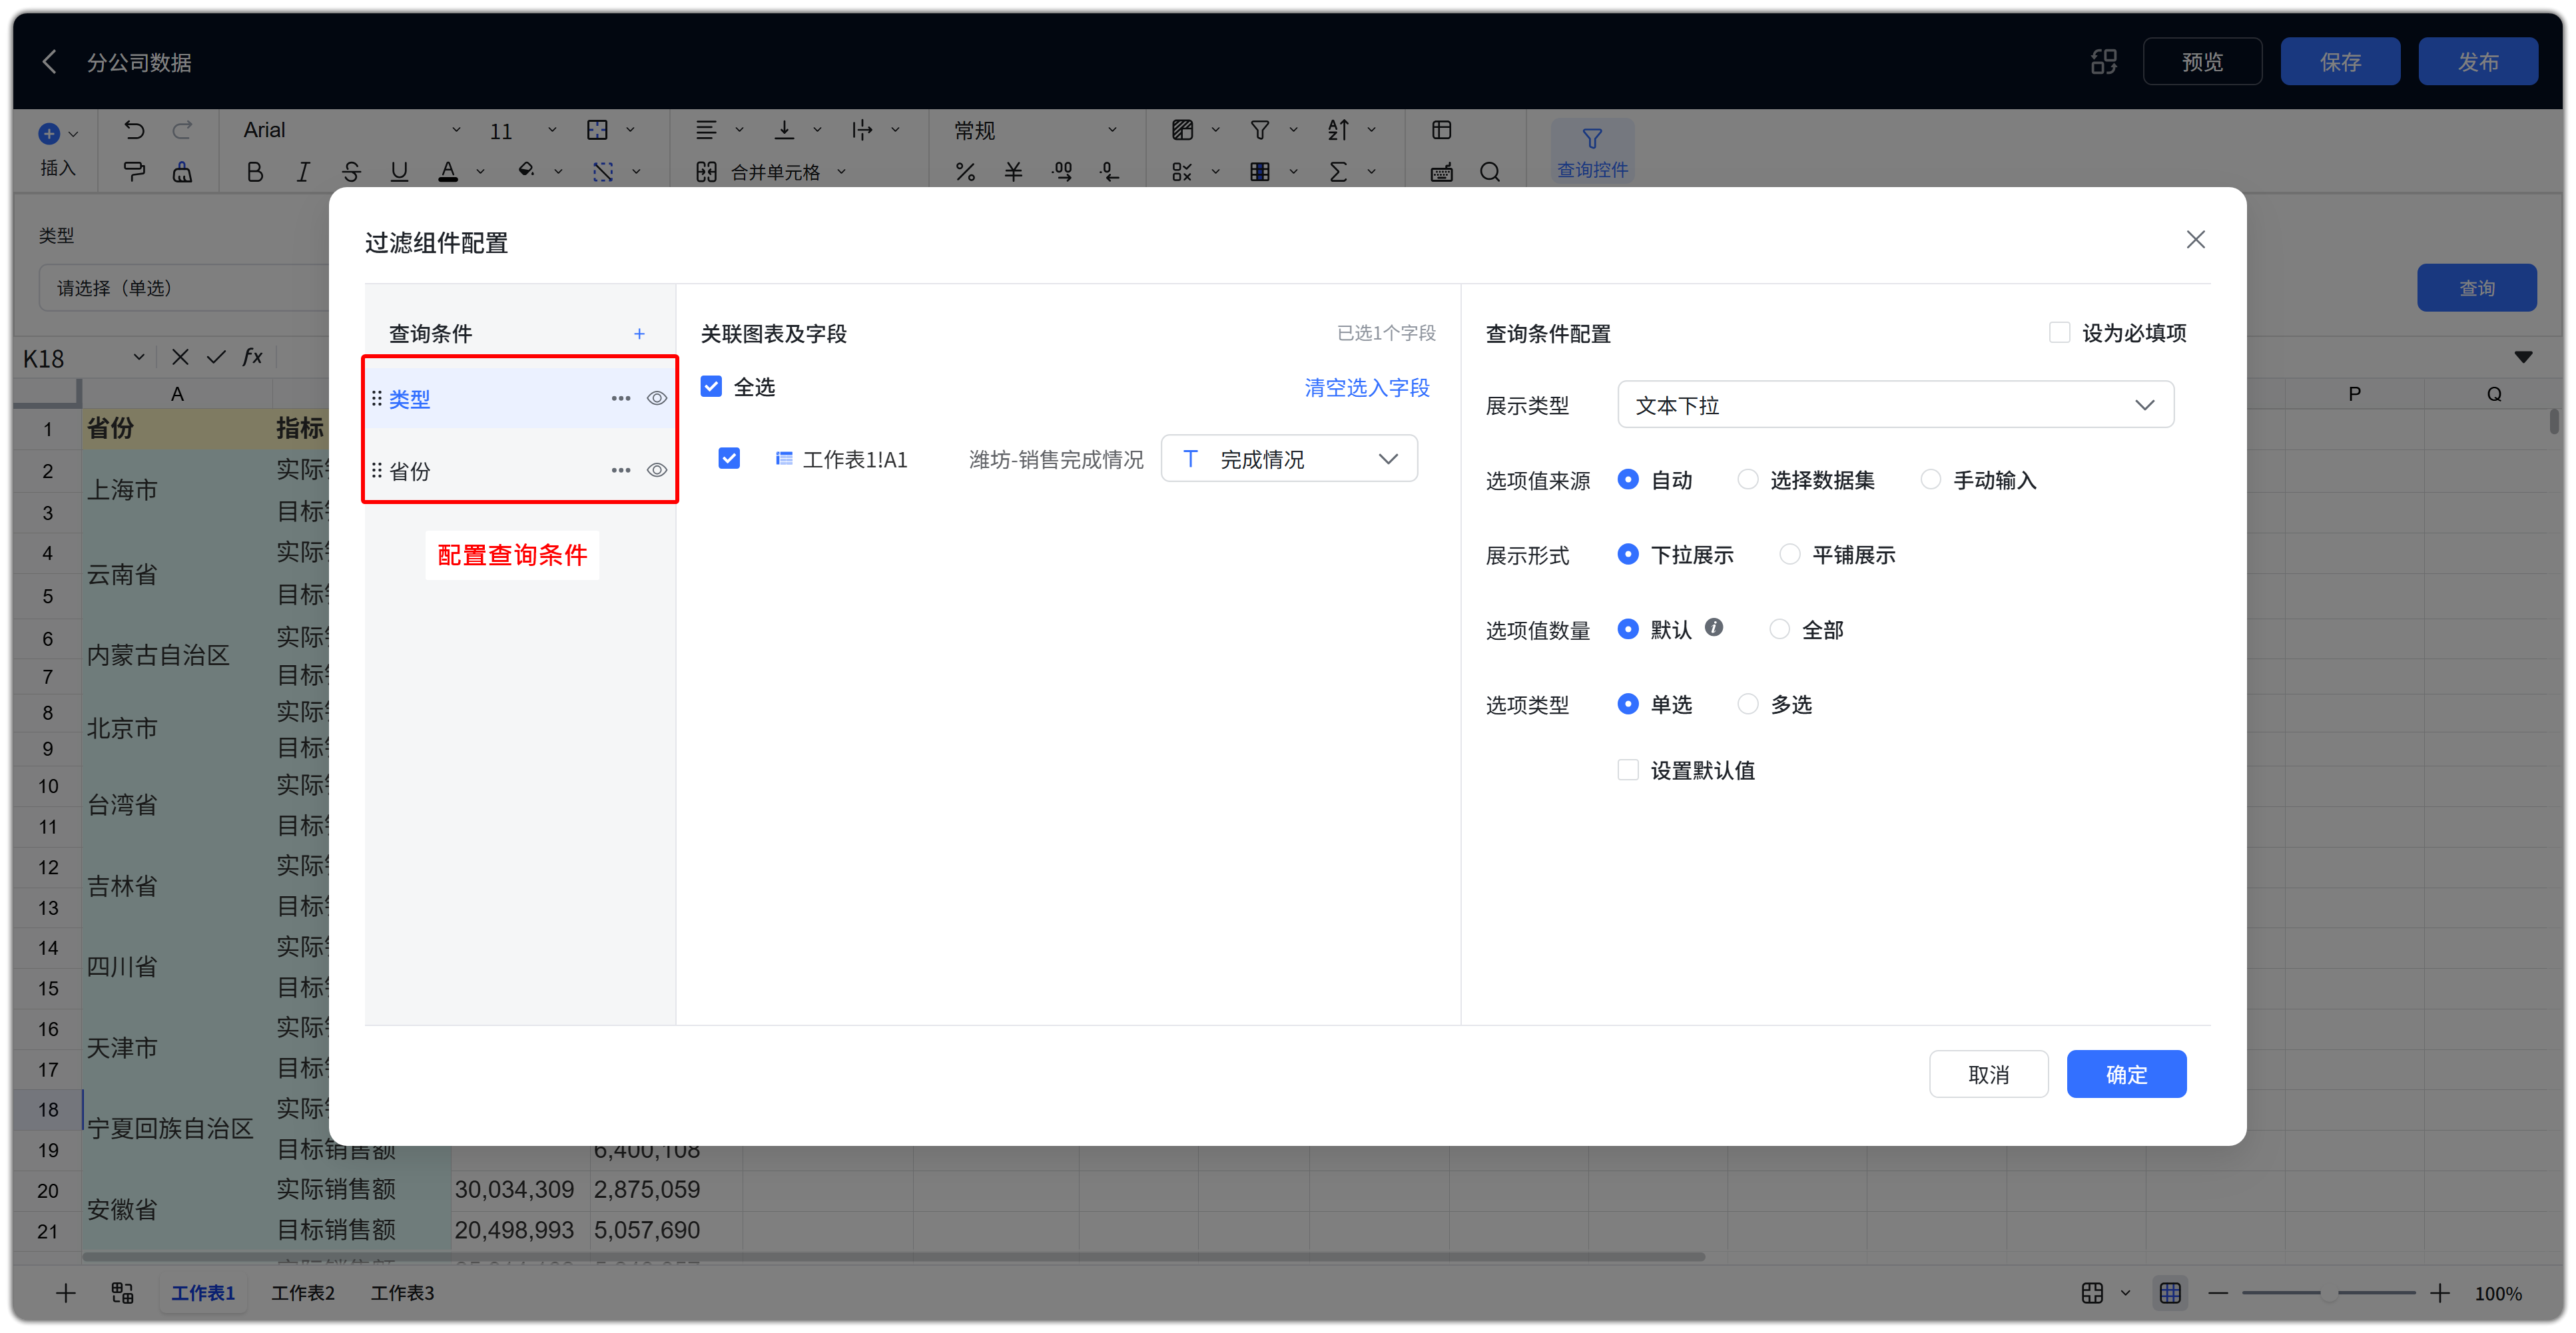Toggle bold formatting

255,172
